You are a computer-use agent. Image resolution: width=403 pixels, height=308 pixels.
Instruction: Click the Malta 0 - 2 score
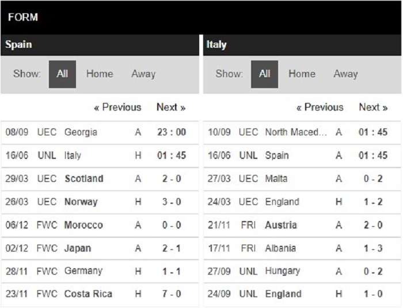pyautogui.click(x=373, y=178)
